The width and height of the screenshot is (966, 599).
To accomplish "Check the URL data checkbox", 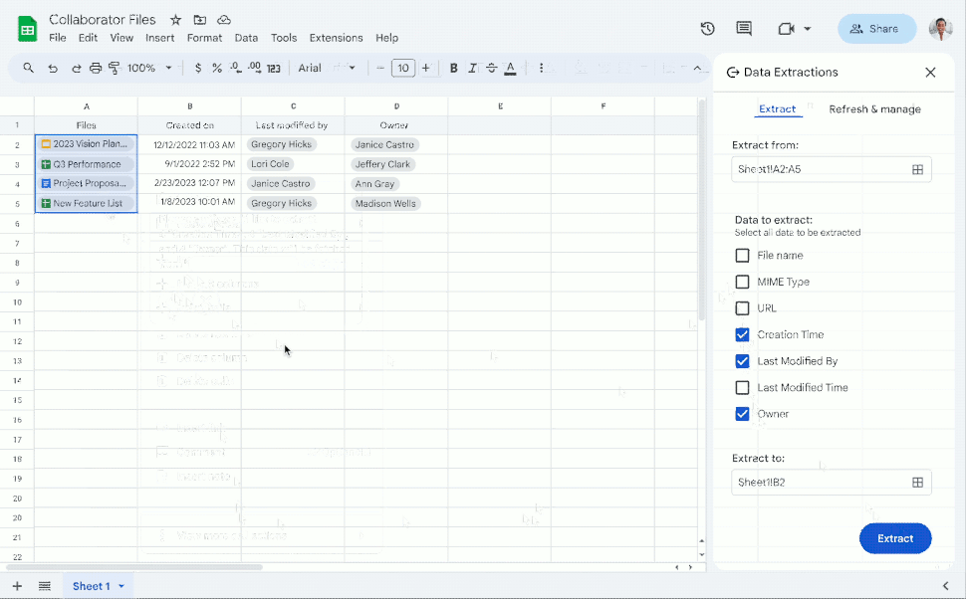I will tap(742, 307).
